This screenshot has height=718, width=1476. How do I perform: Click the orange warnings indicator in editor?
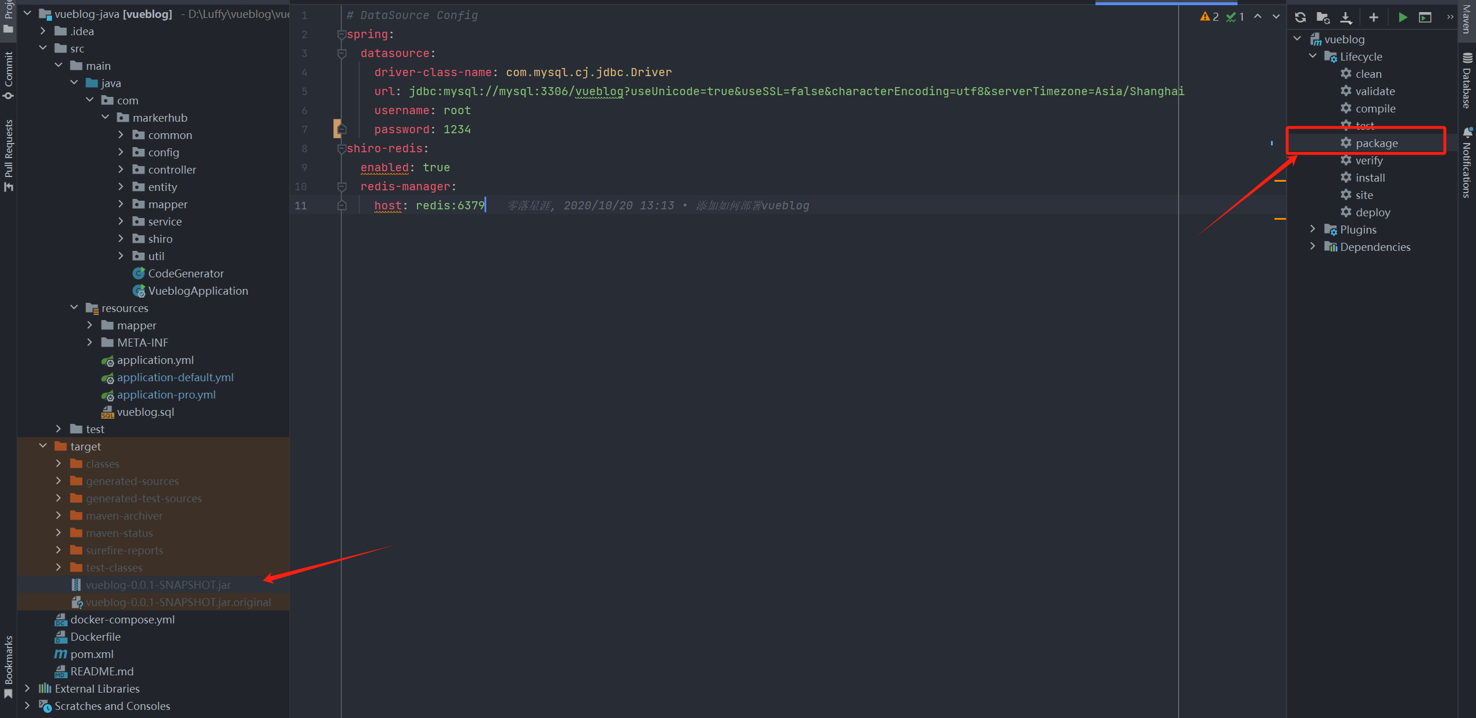[1209, 17]
